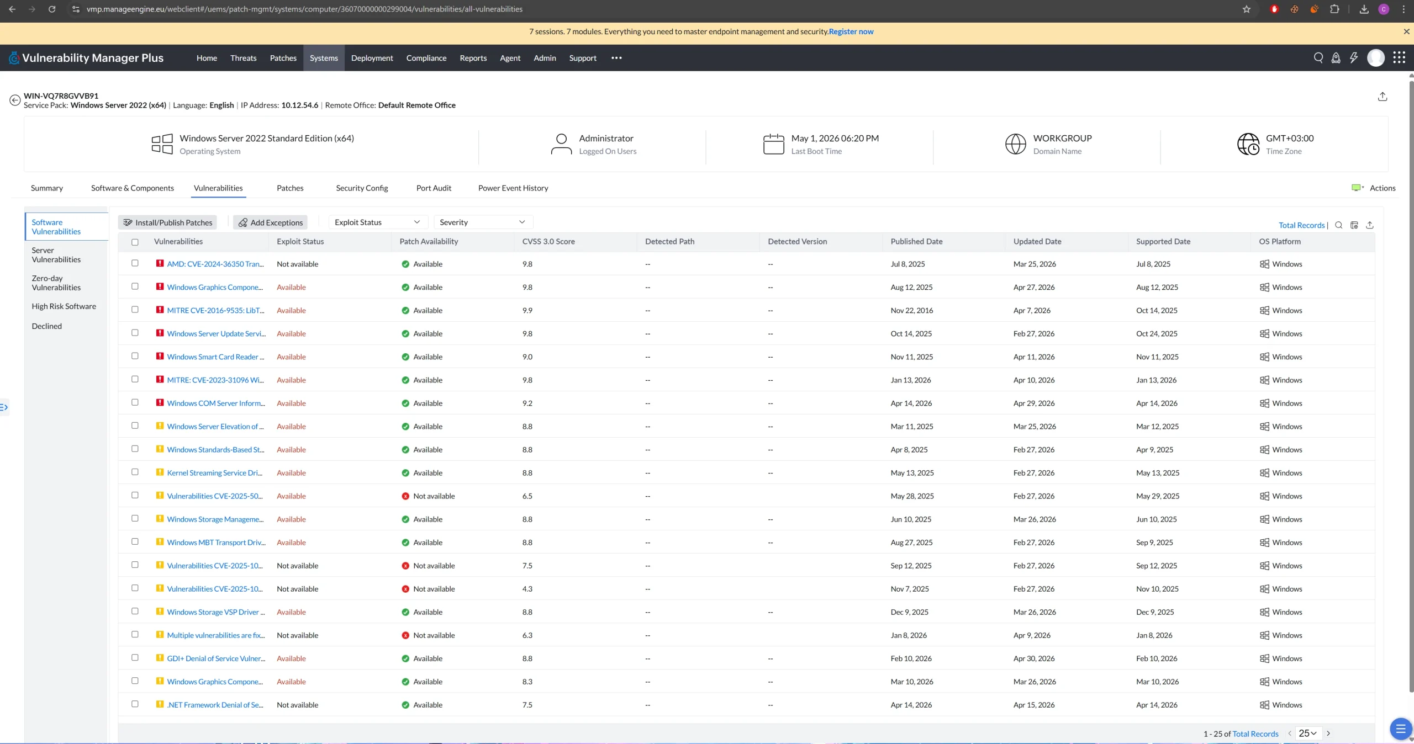Switch to the Summary tab
The height and width of the screenshot is (744, 1414).
pos(47,188)
